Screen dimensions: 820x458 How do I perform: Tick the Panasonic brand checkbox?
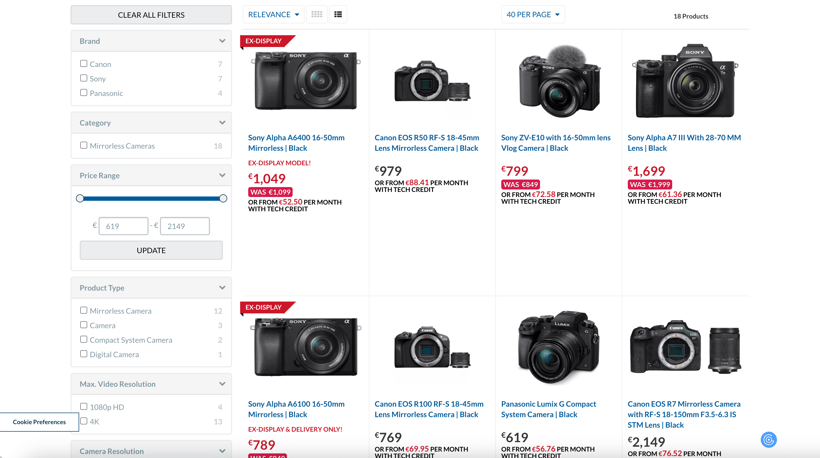[x=84, y=92]
